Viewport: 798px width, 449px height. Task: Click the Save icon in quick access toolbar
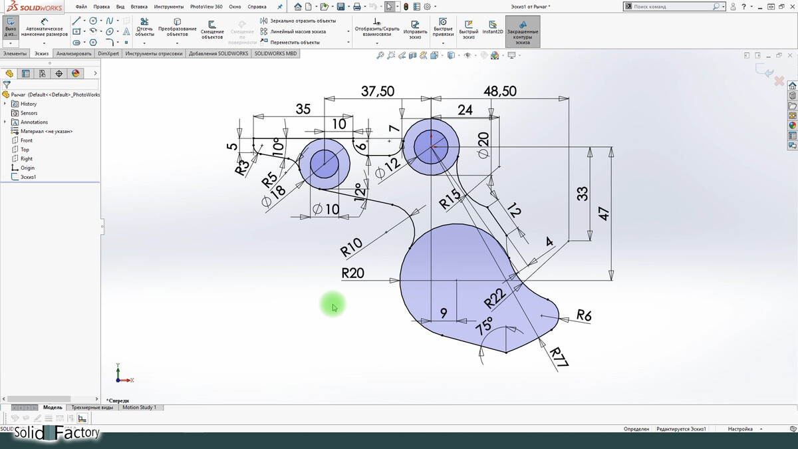pos(340,7)
